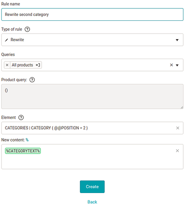
Task: Focus the Rule name input field
Action: 92,15
